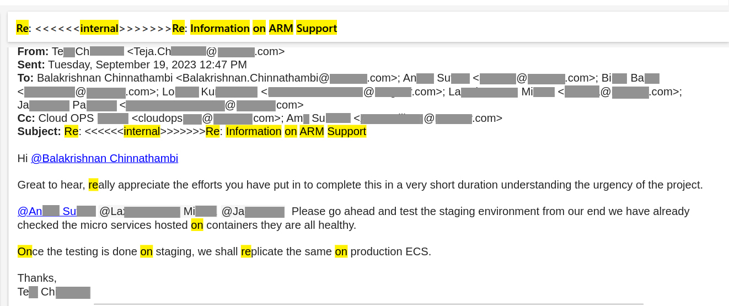Open the @Balakrishnan Chinnathambi mention link
The height and width of the screenshot is (306, 729).
point(104,159)
